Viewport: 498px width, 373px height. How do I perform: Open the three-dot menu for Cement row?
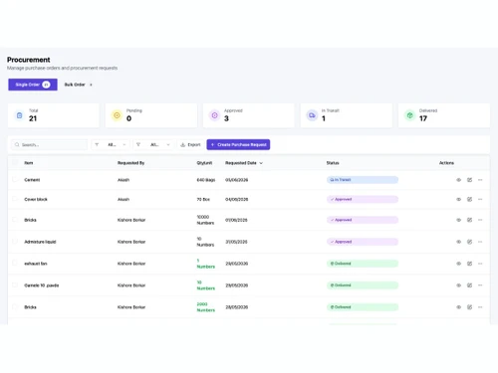(x=480, y=180)
